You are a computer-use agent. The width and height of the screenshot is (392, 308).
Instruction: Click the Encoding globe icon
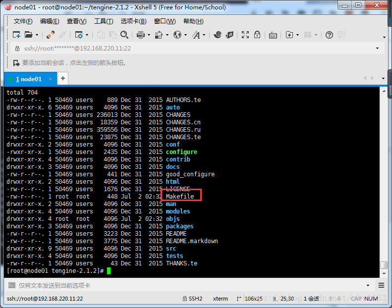177,35
